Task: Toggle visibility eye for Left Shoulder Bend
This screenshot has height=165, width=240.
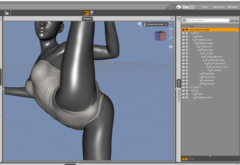Action: tap(184, 57)
